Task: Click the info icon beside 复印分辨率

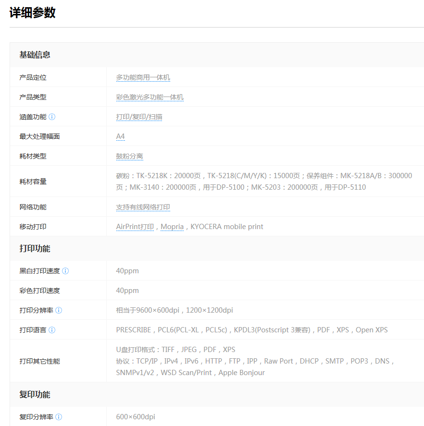Action: [x=59, y=417]
